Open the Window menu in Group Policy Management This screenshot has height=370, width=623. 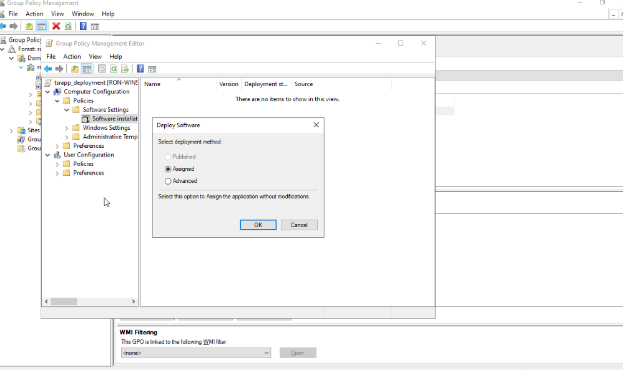[83, 14]
